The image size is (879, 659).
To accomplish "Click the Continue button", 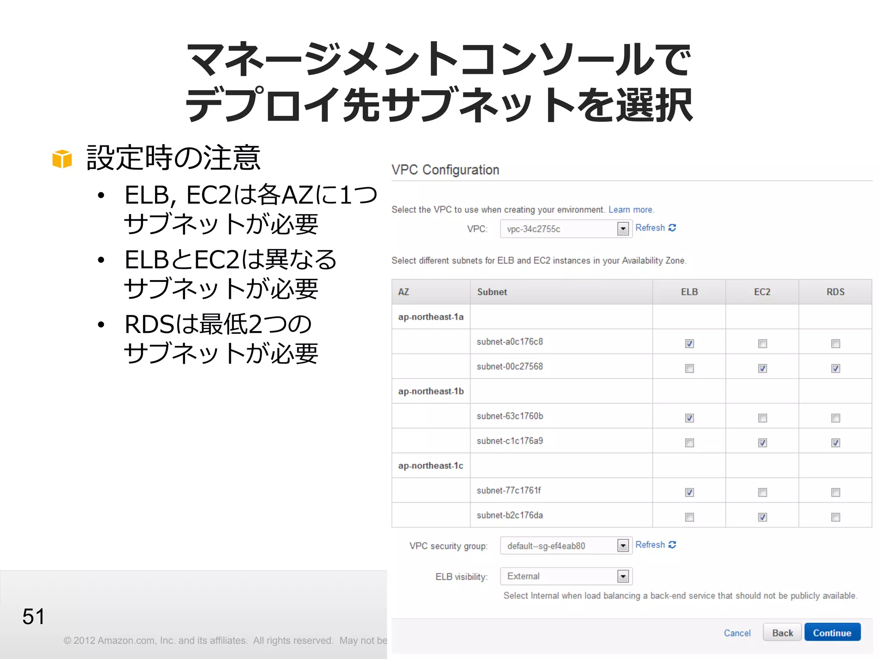I will pos(832,632).
